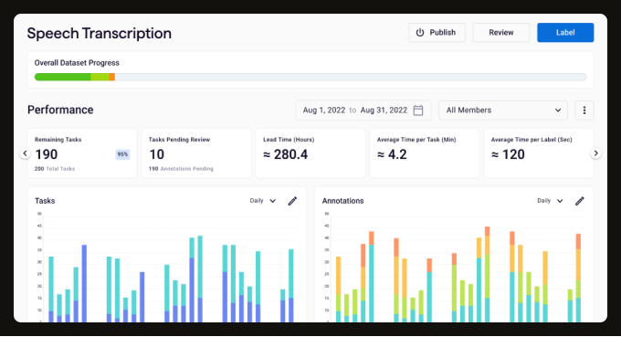Click the '200 Total Tasks' text
This screenshot has height=337, width=621.
(x=55, y=169)
